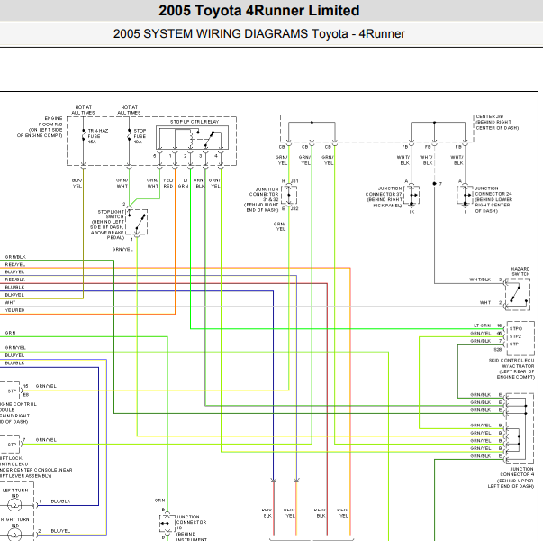Image resolution: width=543 pixels, height=541 pixels.
Task: Select the STOP LP CTRL RELAY label
Action: (195, 122)
